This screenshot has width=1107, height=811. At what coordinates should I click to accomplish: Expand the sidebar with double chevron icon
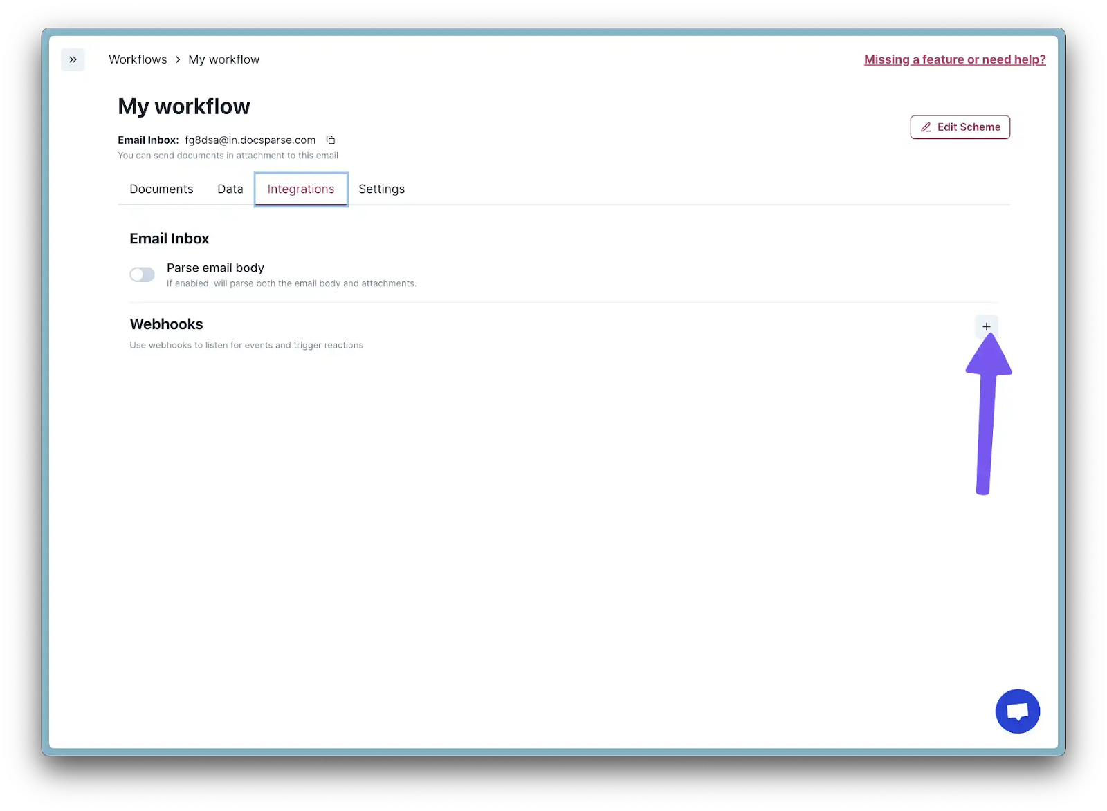pyautogui.click(x=73, y=59)
